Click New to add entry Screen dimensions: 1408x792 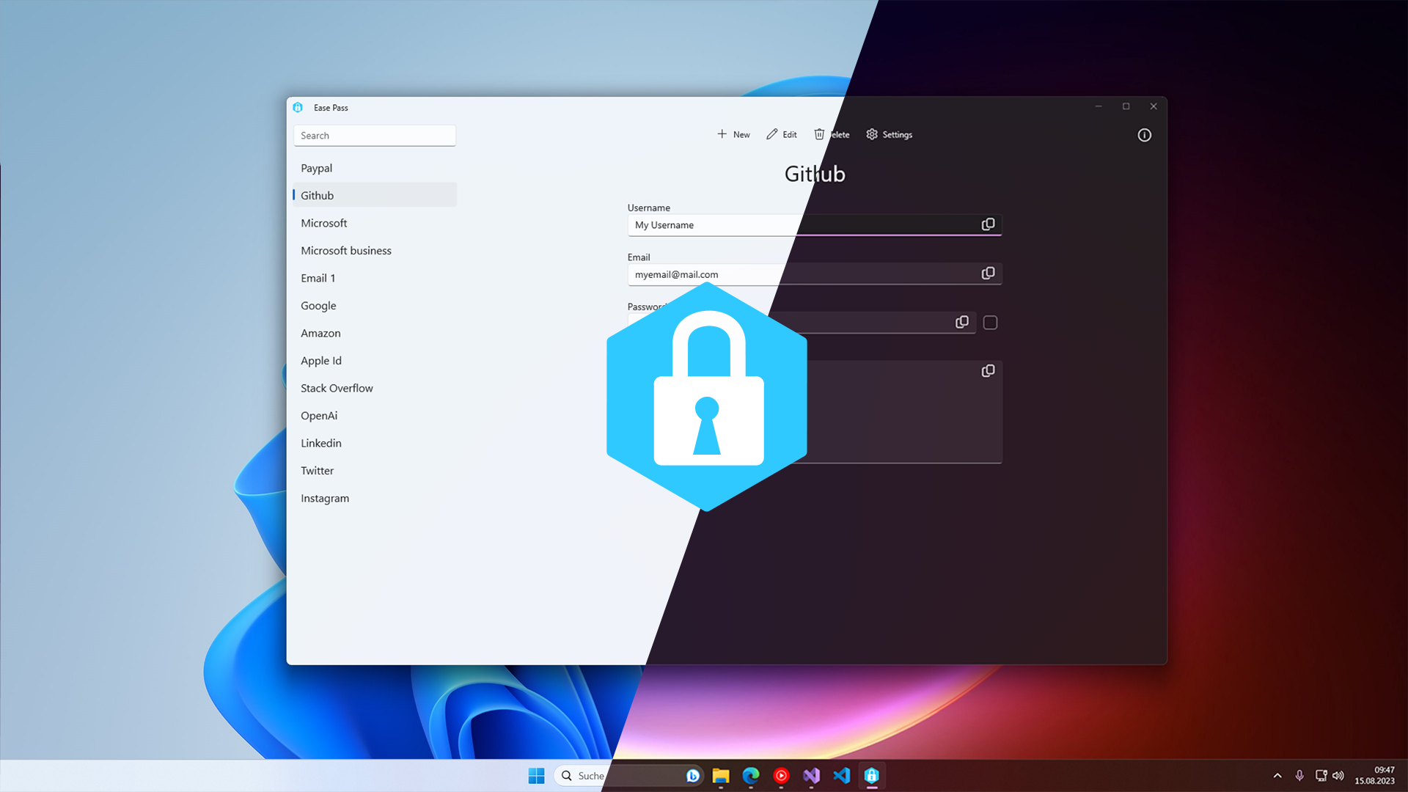(733, 134)
